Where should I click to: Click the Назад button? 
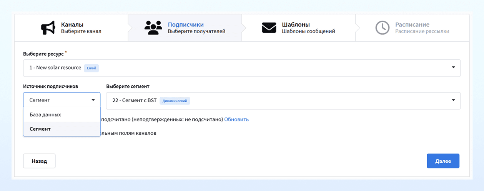coord(39,161)
